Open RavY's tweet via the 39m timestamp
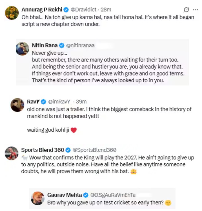Image resolution: width=202 pixels, height=211 pixels. tap(82, 102)
